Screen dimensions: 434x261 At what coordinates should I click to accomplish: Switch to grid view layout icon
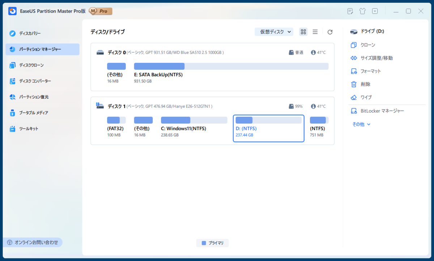coord(303,32)
